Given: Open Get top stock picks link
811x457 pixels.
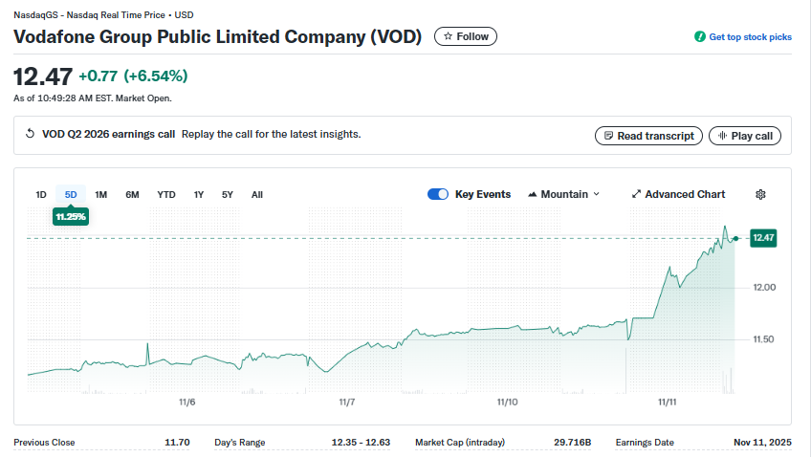Looking at the screenshot, I should [750, 36].
